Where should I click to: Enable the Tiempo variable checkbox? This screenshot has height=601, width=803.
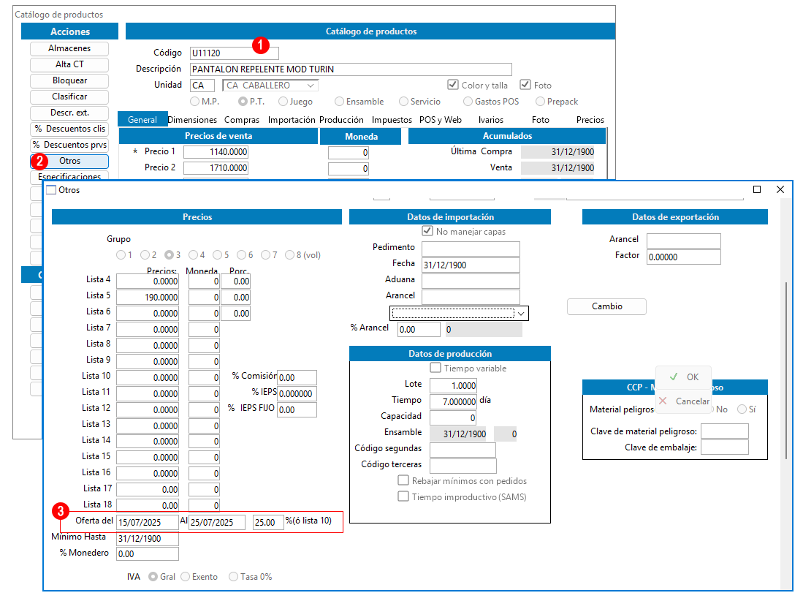pos(435,368)
